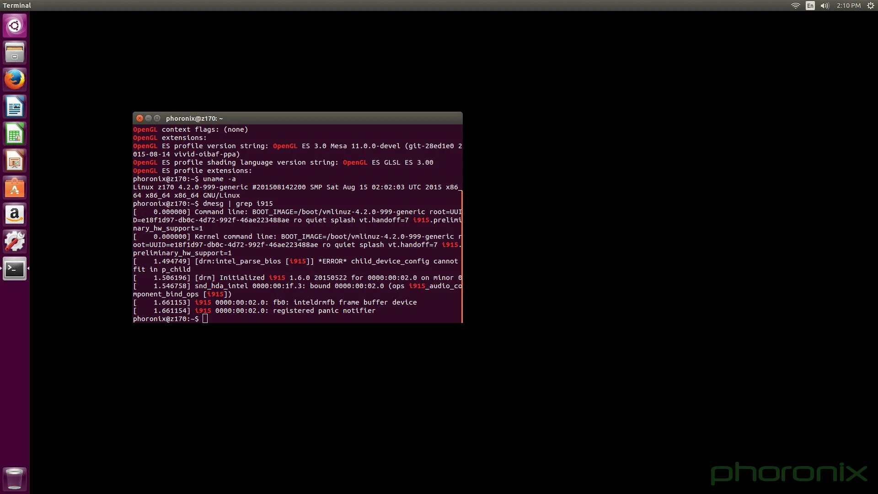Open System Settings from the launcher
The image size is (878, 494).
coord(15,242)
